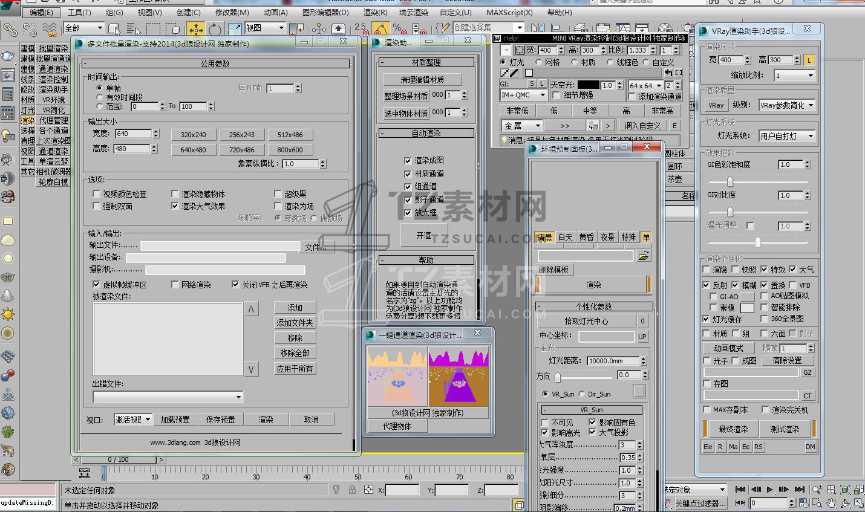This screenshot has height=512, width=865.
Task: Select the Move tool in main toolbar
Action: 195,28
